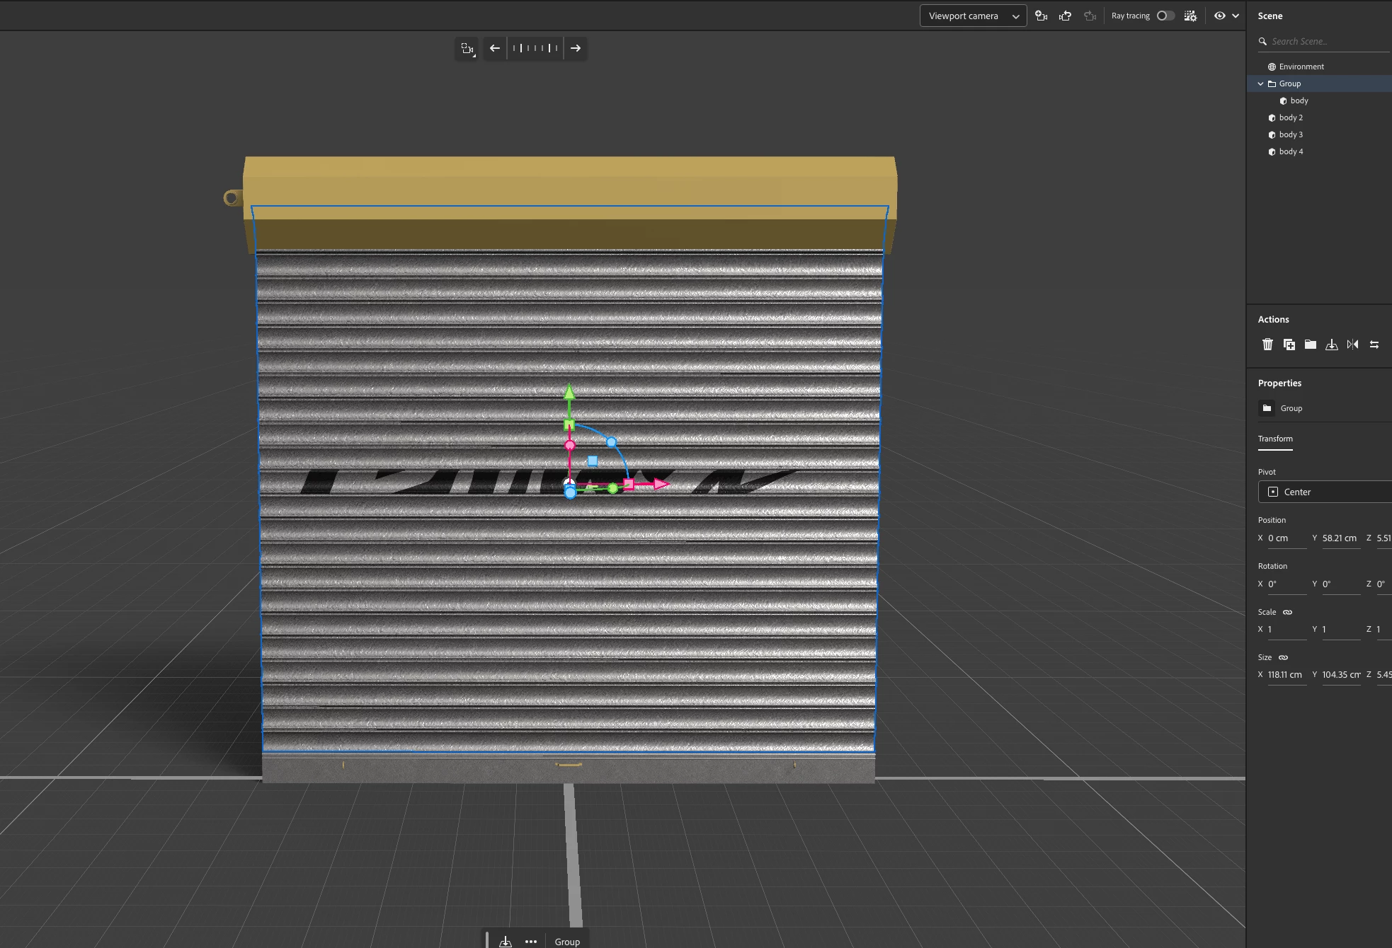Expand the eye display options chevron

[1236, 16]
